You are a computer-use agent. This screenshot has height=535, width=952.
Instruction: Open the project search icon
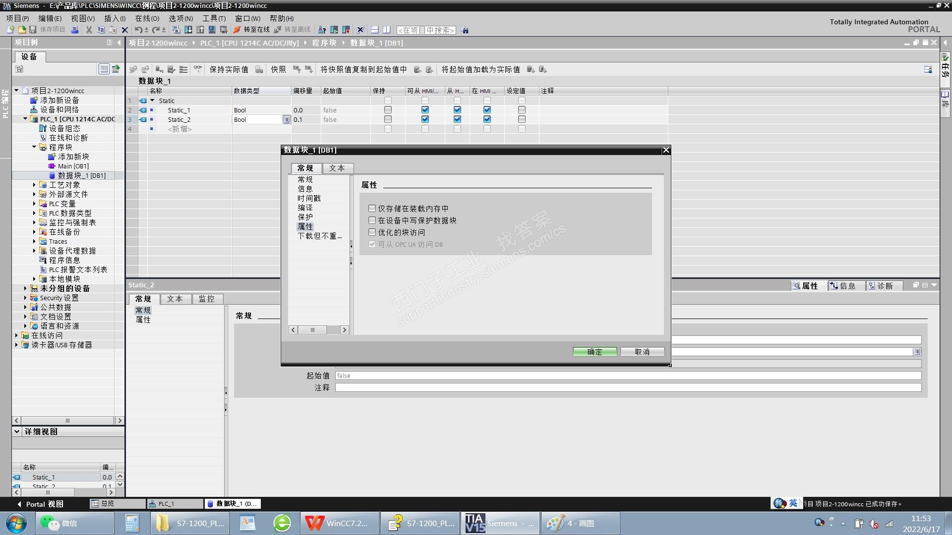click(x=465, y=30)
